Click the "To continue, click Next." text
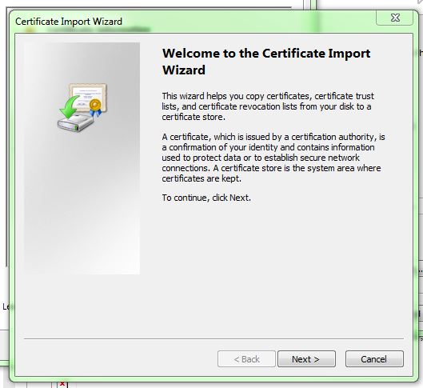Screen dimensions: 423x388 (206, 198)
